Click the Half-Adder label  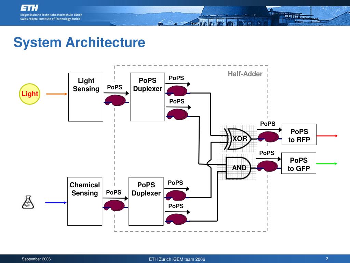[x=245, y=74]
